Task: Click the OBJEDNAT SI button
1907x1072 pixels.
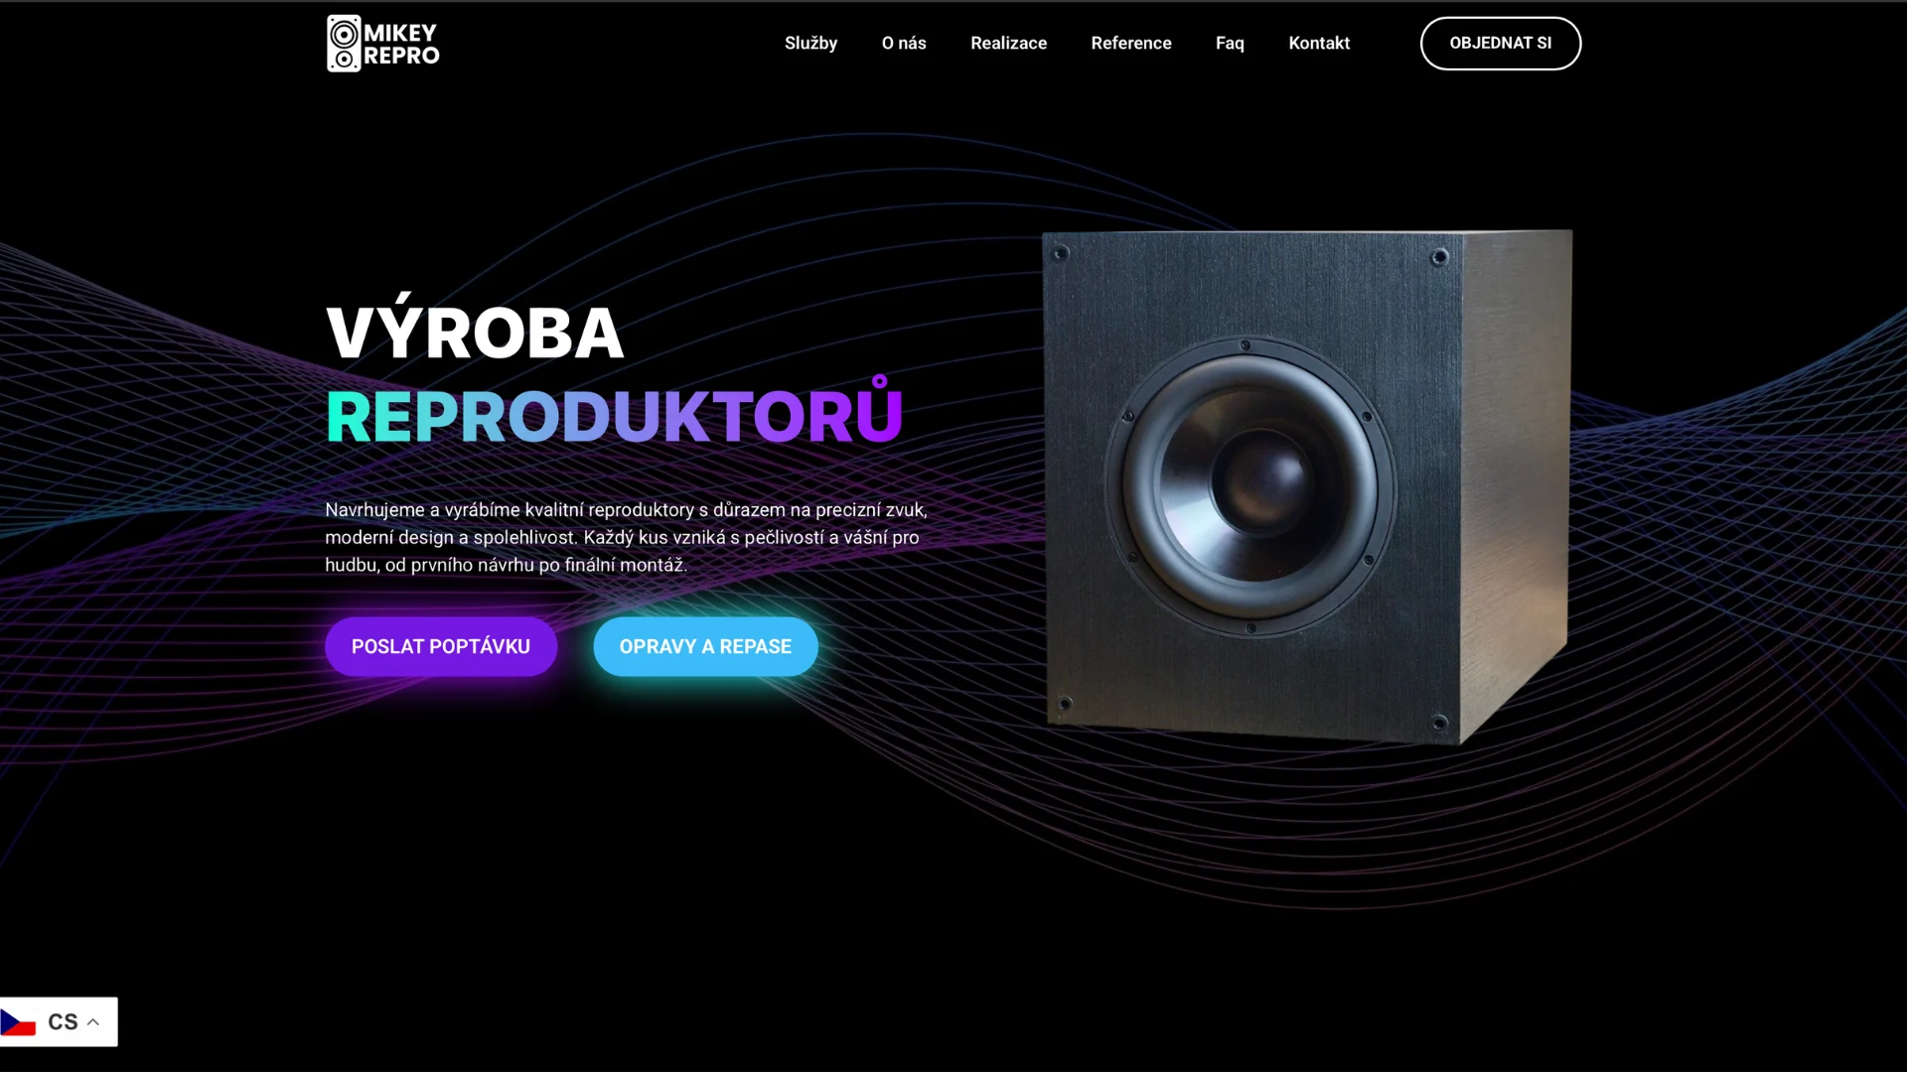Action: coord(1500,43)
